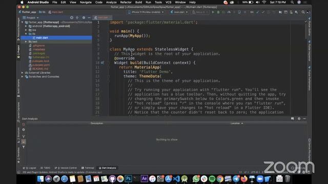328x184 pixels.
Task: Open the Logcat tool window tab
Action: pyautogui.click(x=30, y=168)
